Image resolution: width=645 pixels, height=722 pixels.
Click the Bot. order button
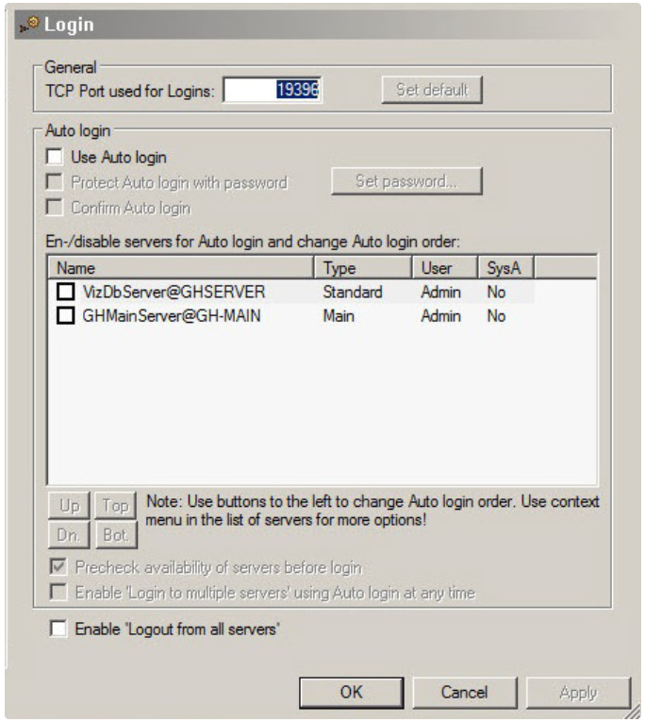tap(116, 535)
